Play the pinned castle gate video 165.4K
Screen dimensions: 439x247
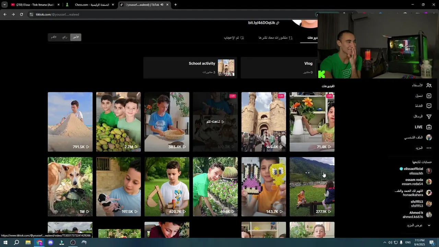pos(263,122)
